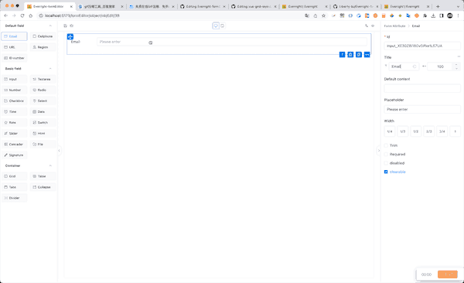Add a Tabs container
The height and width of the screenshot is (283, 464).
pos(14,187)
